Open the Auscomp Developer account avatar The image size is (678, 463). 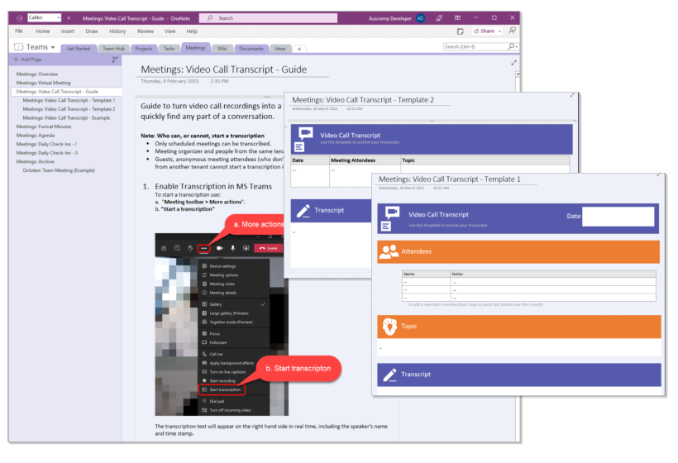pos(420,18)
